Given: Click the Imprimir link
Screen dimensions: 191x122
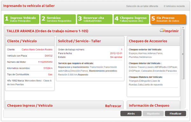Looking at the screenshot, I should (x=172, y=31).
